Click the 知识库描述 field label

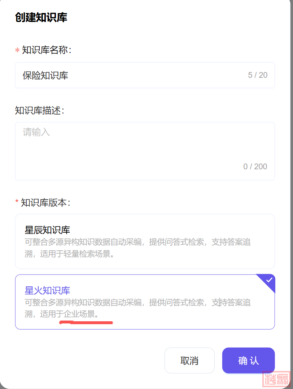40,110
